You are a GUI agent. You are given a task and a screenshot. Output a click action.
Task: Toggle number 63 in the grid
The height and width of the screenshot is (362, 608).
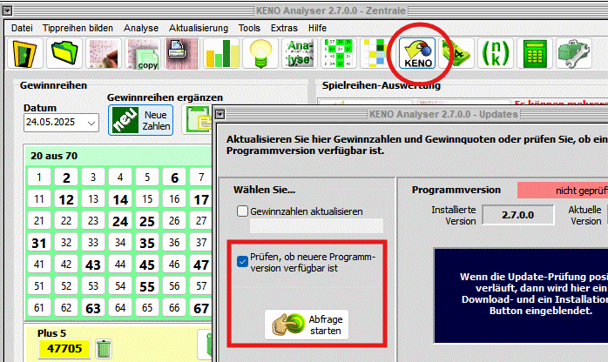pos(93,308)
